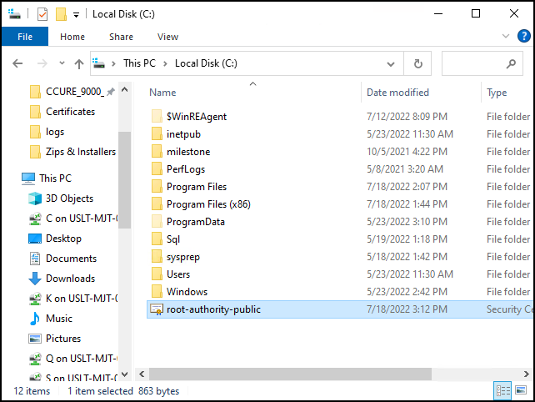Switch to Details view in the status bar

click(503, 391)
